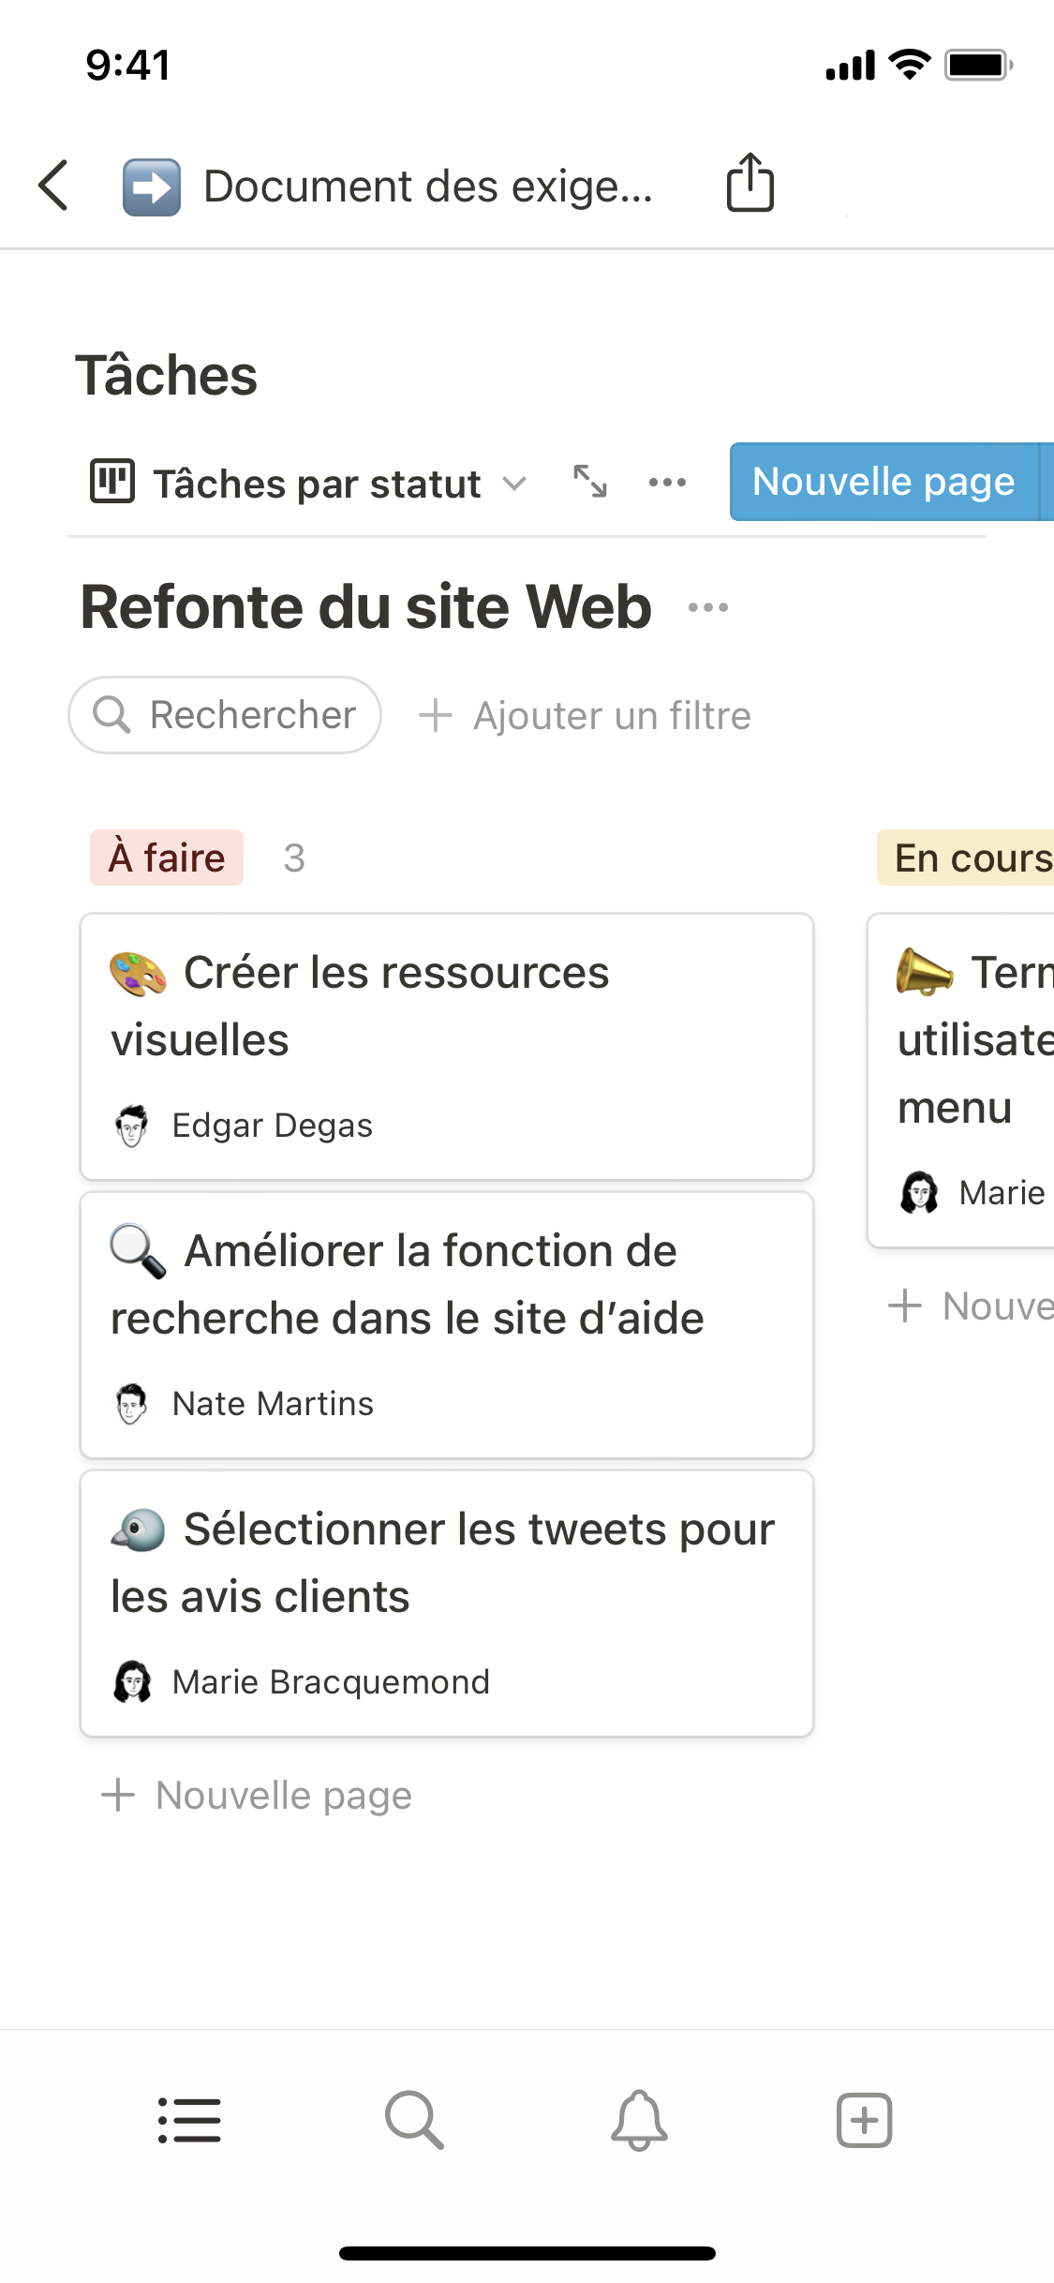Add Nouvelle page under À faire column

tap(257, 1796)
